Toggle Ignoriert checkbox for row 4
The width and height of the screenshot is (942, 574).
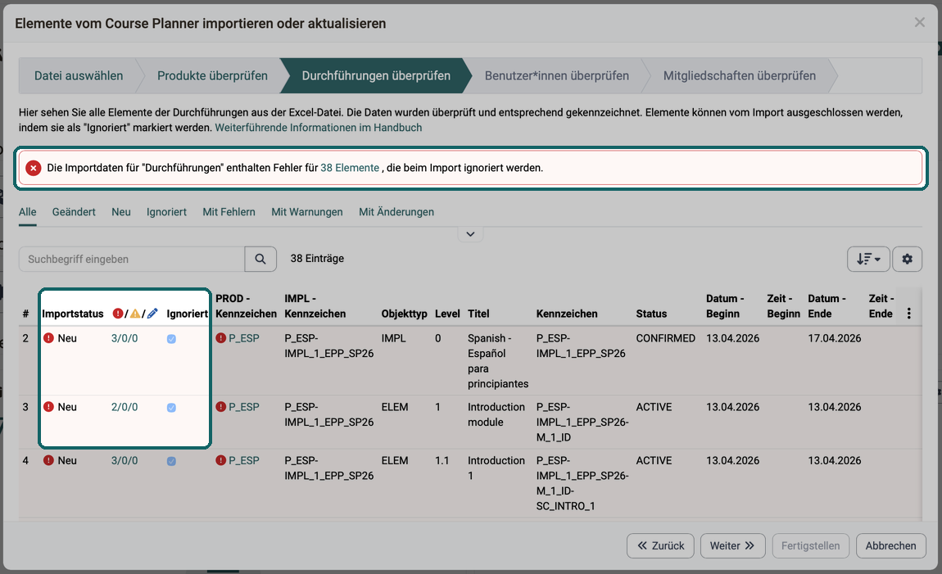171,462
